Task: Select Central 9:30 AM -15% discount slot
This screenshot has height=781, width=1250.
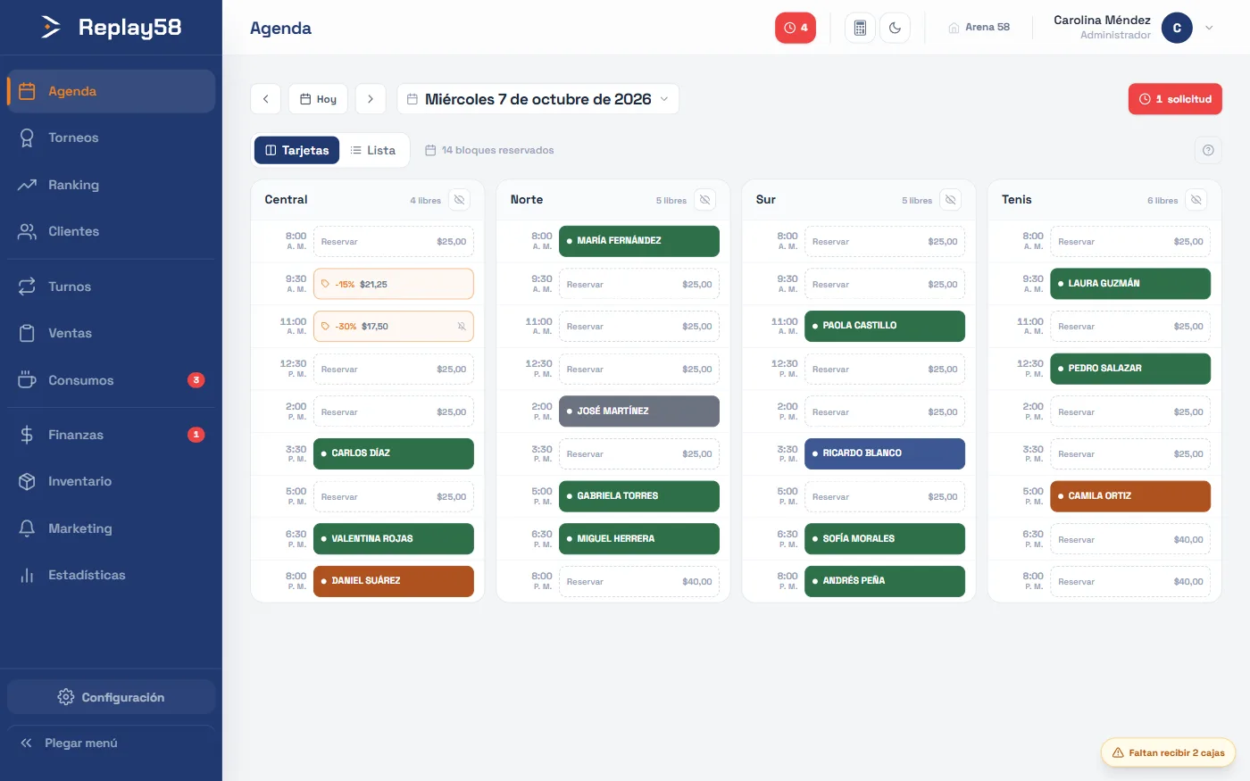Action: 394,284
